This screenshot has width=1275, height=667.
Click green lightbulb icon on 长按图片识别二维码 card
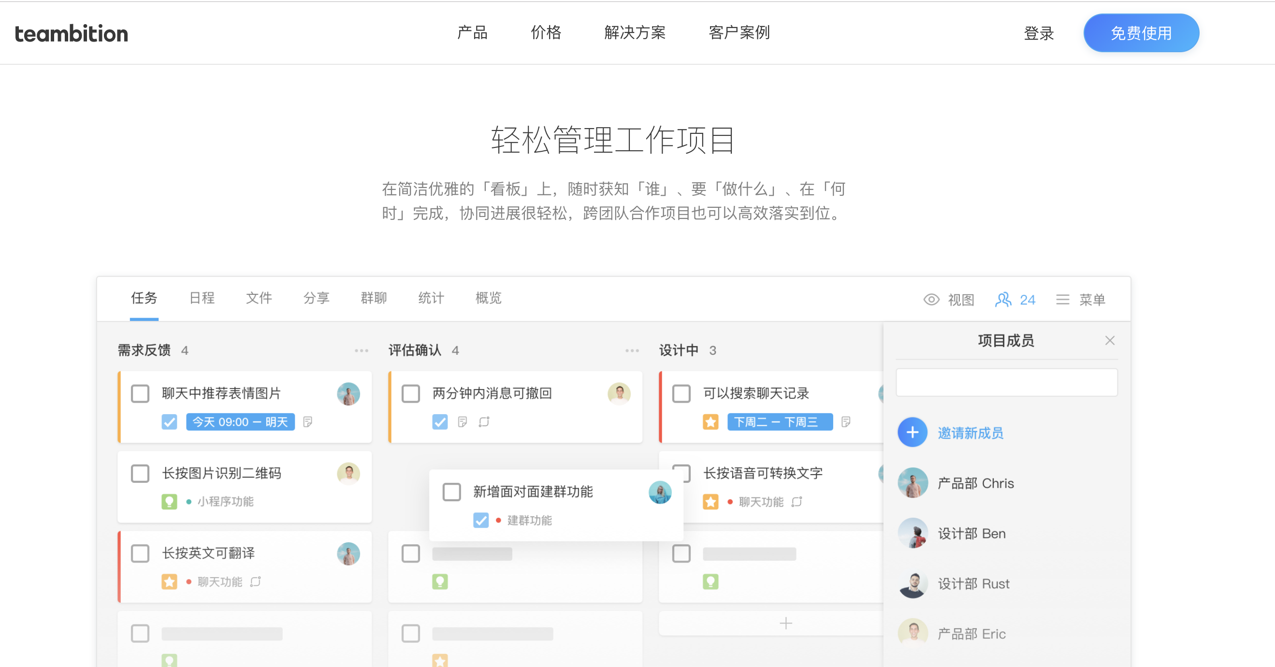[169, 501]
